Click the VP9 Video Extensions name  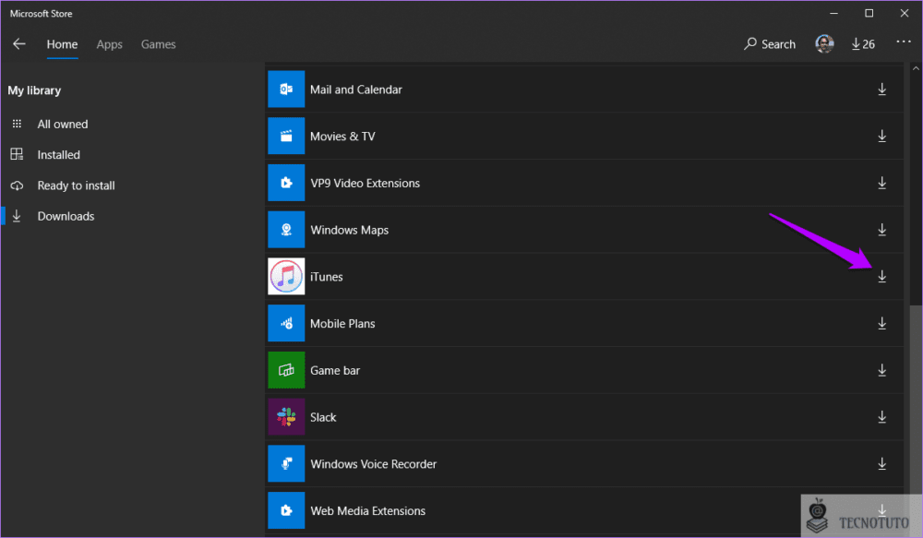click(x=365, y=183)
